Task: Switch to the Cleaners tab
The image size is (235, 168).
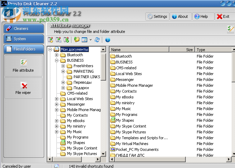Action: (24, 28)
